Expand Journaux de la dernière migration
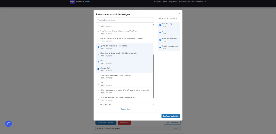This screenshot has height=134, width=276. pyautogui.click(x=138, y=129)
